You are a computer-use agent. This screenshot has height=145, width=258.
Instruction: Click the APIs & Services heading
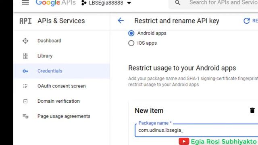[x=61, y=21]
